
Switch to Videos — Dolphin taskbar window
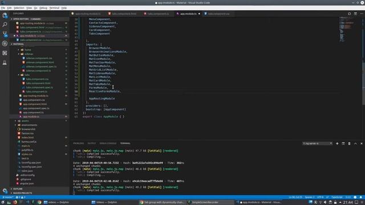click(107, 203)
